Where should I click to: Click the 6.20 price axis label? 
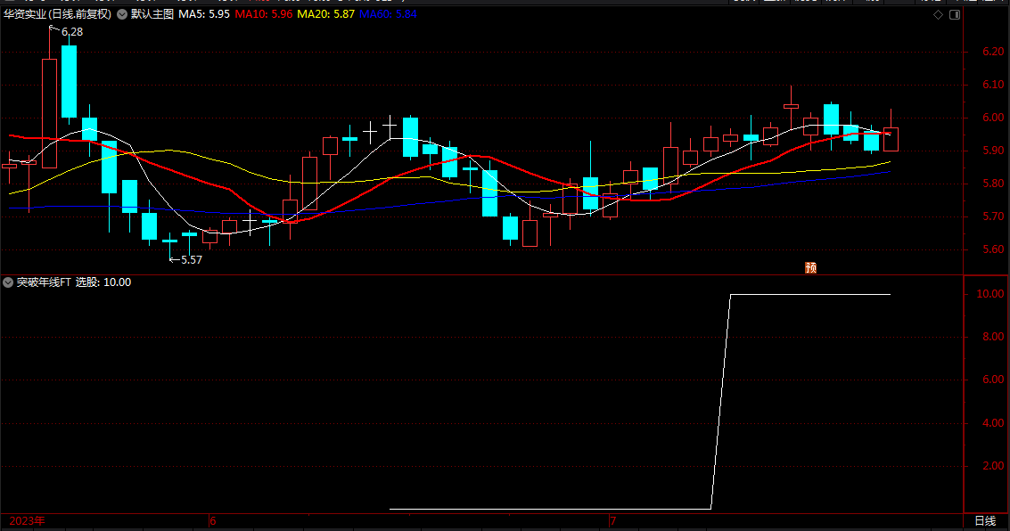click(993, 52)
